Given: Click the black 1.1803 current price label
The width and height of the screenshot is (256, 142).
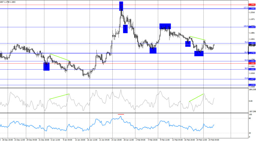Looking at the screenshot, I should [252, 45].
